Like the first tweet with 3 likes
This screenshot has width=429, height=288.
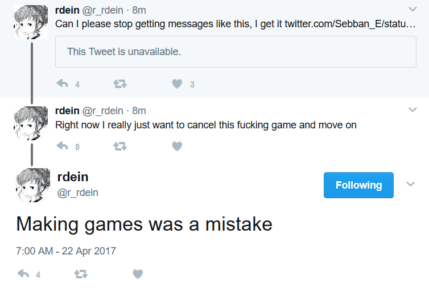click(x=177, y=84)
